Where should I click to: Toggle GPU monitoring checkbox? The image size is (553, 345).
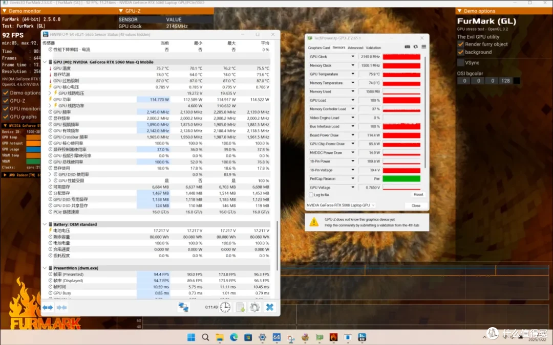click(x=6, y=109)
